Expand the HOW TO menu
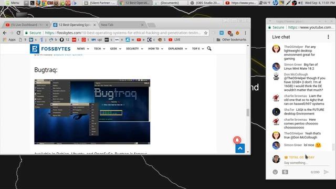336x189 pixels. [x=155, y=49]
